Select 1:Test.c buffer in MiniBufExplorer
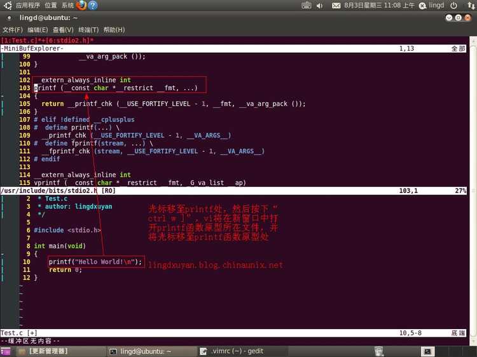The width and height of the screenshot is (477, 357). 20,41
